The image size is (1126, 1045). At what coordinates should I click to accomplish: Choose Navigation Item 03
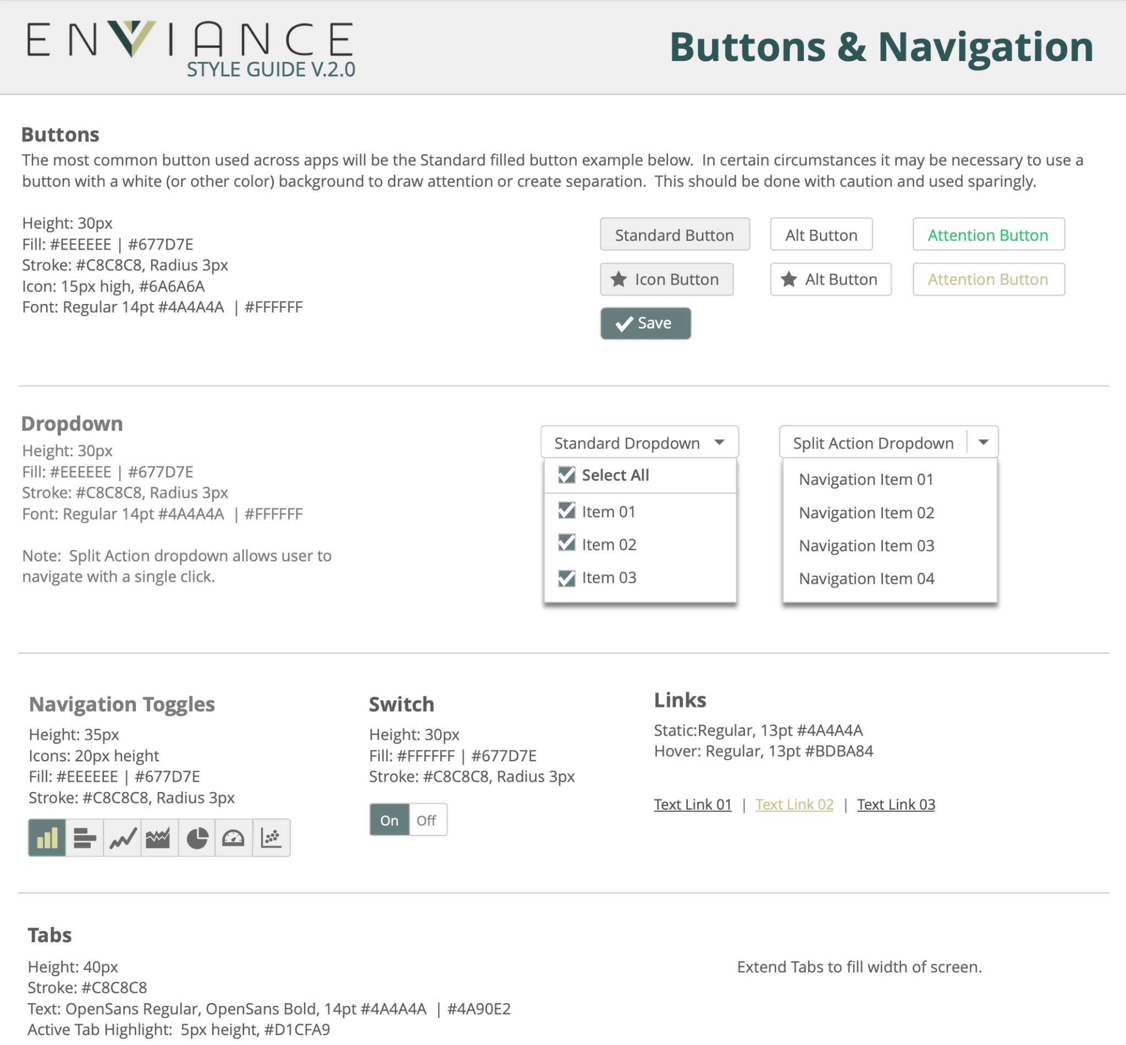pyautogui.click(x=866, y=545)
